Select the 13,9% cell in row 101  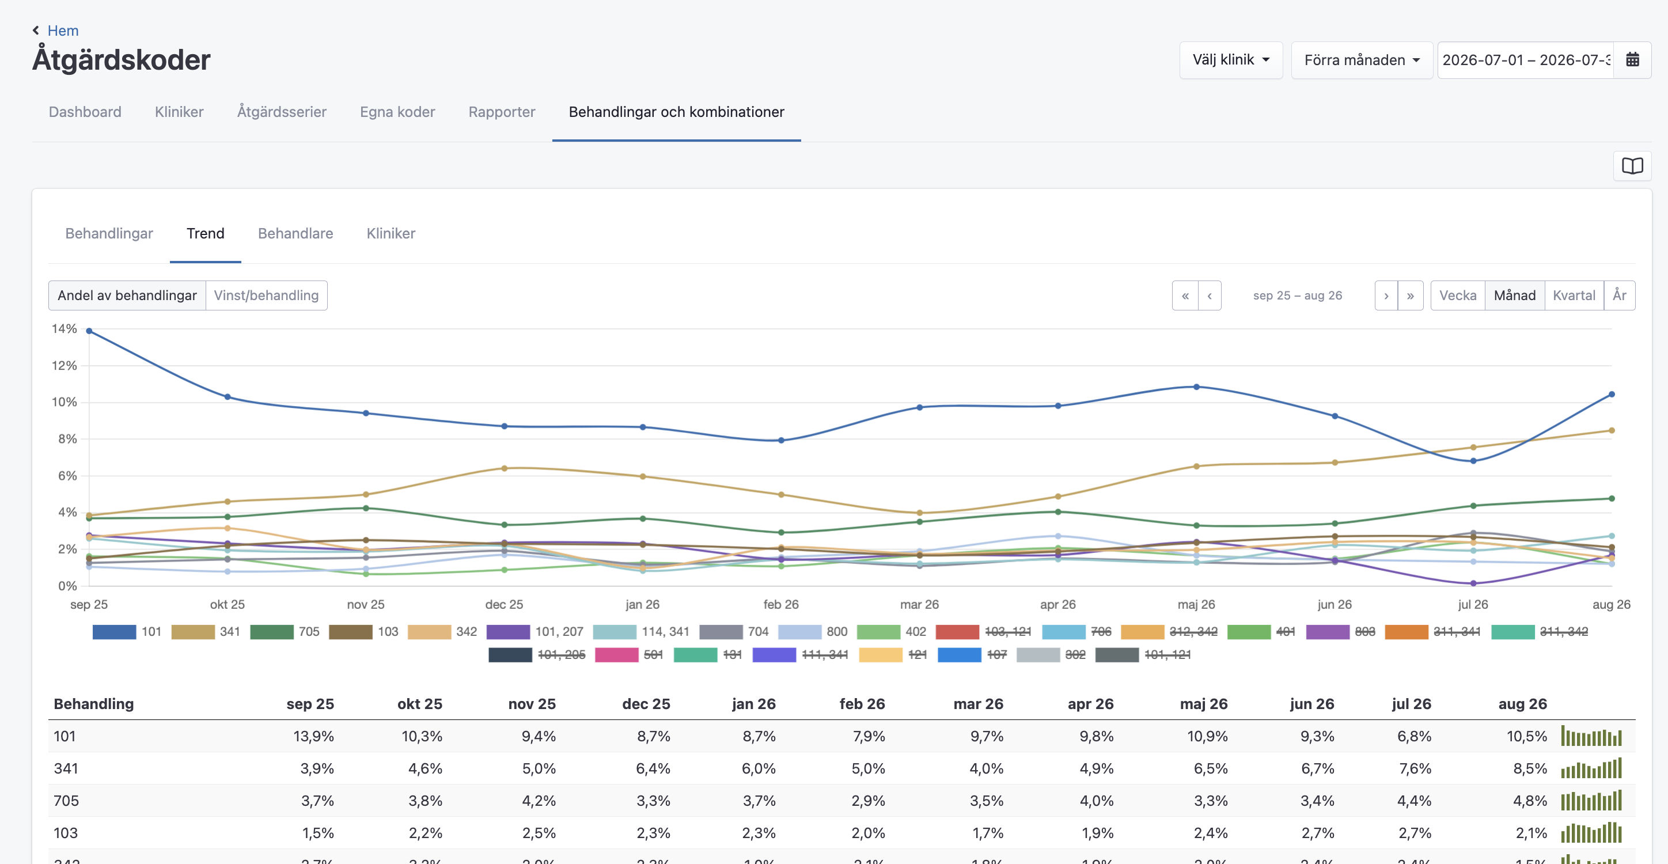(313, 736)
